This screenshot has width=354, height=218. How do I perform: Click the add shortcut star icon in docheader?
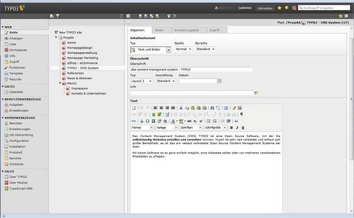[x=340, y=16]
